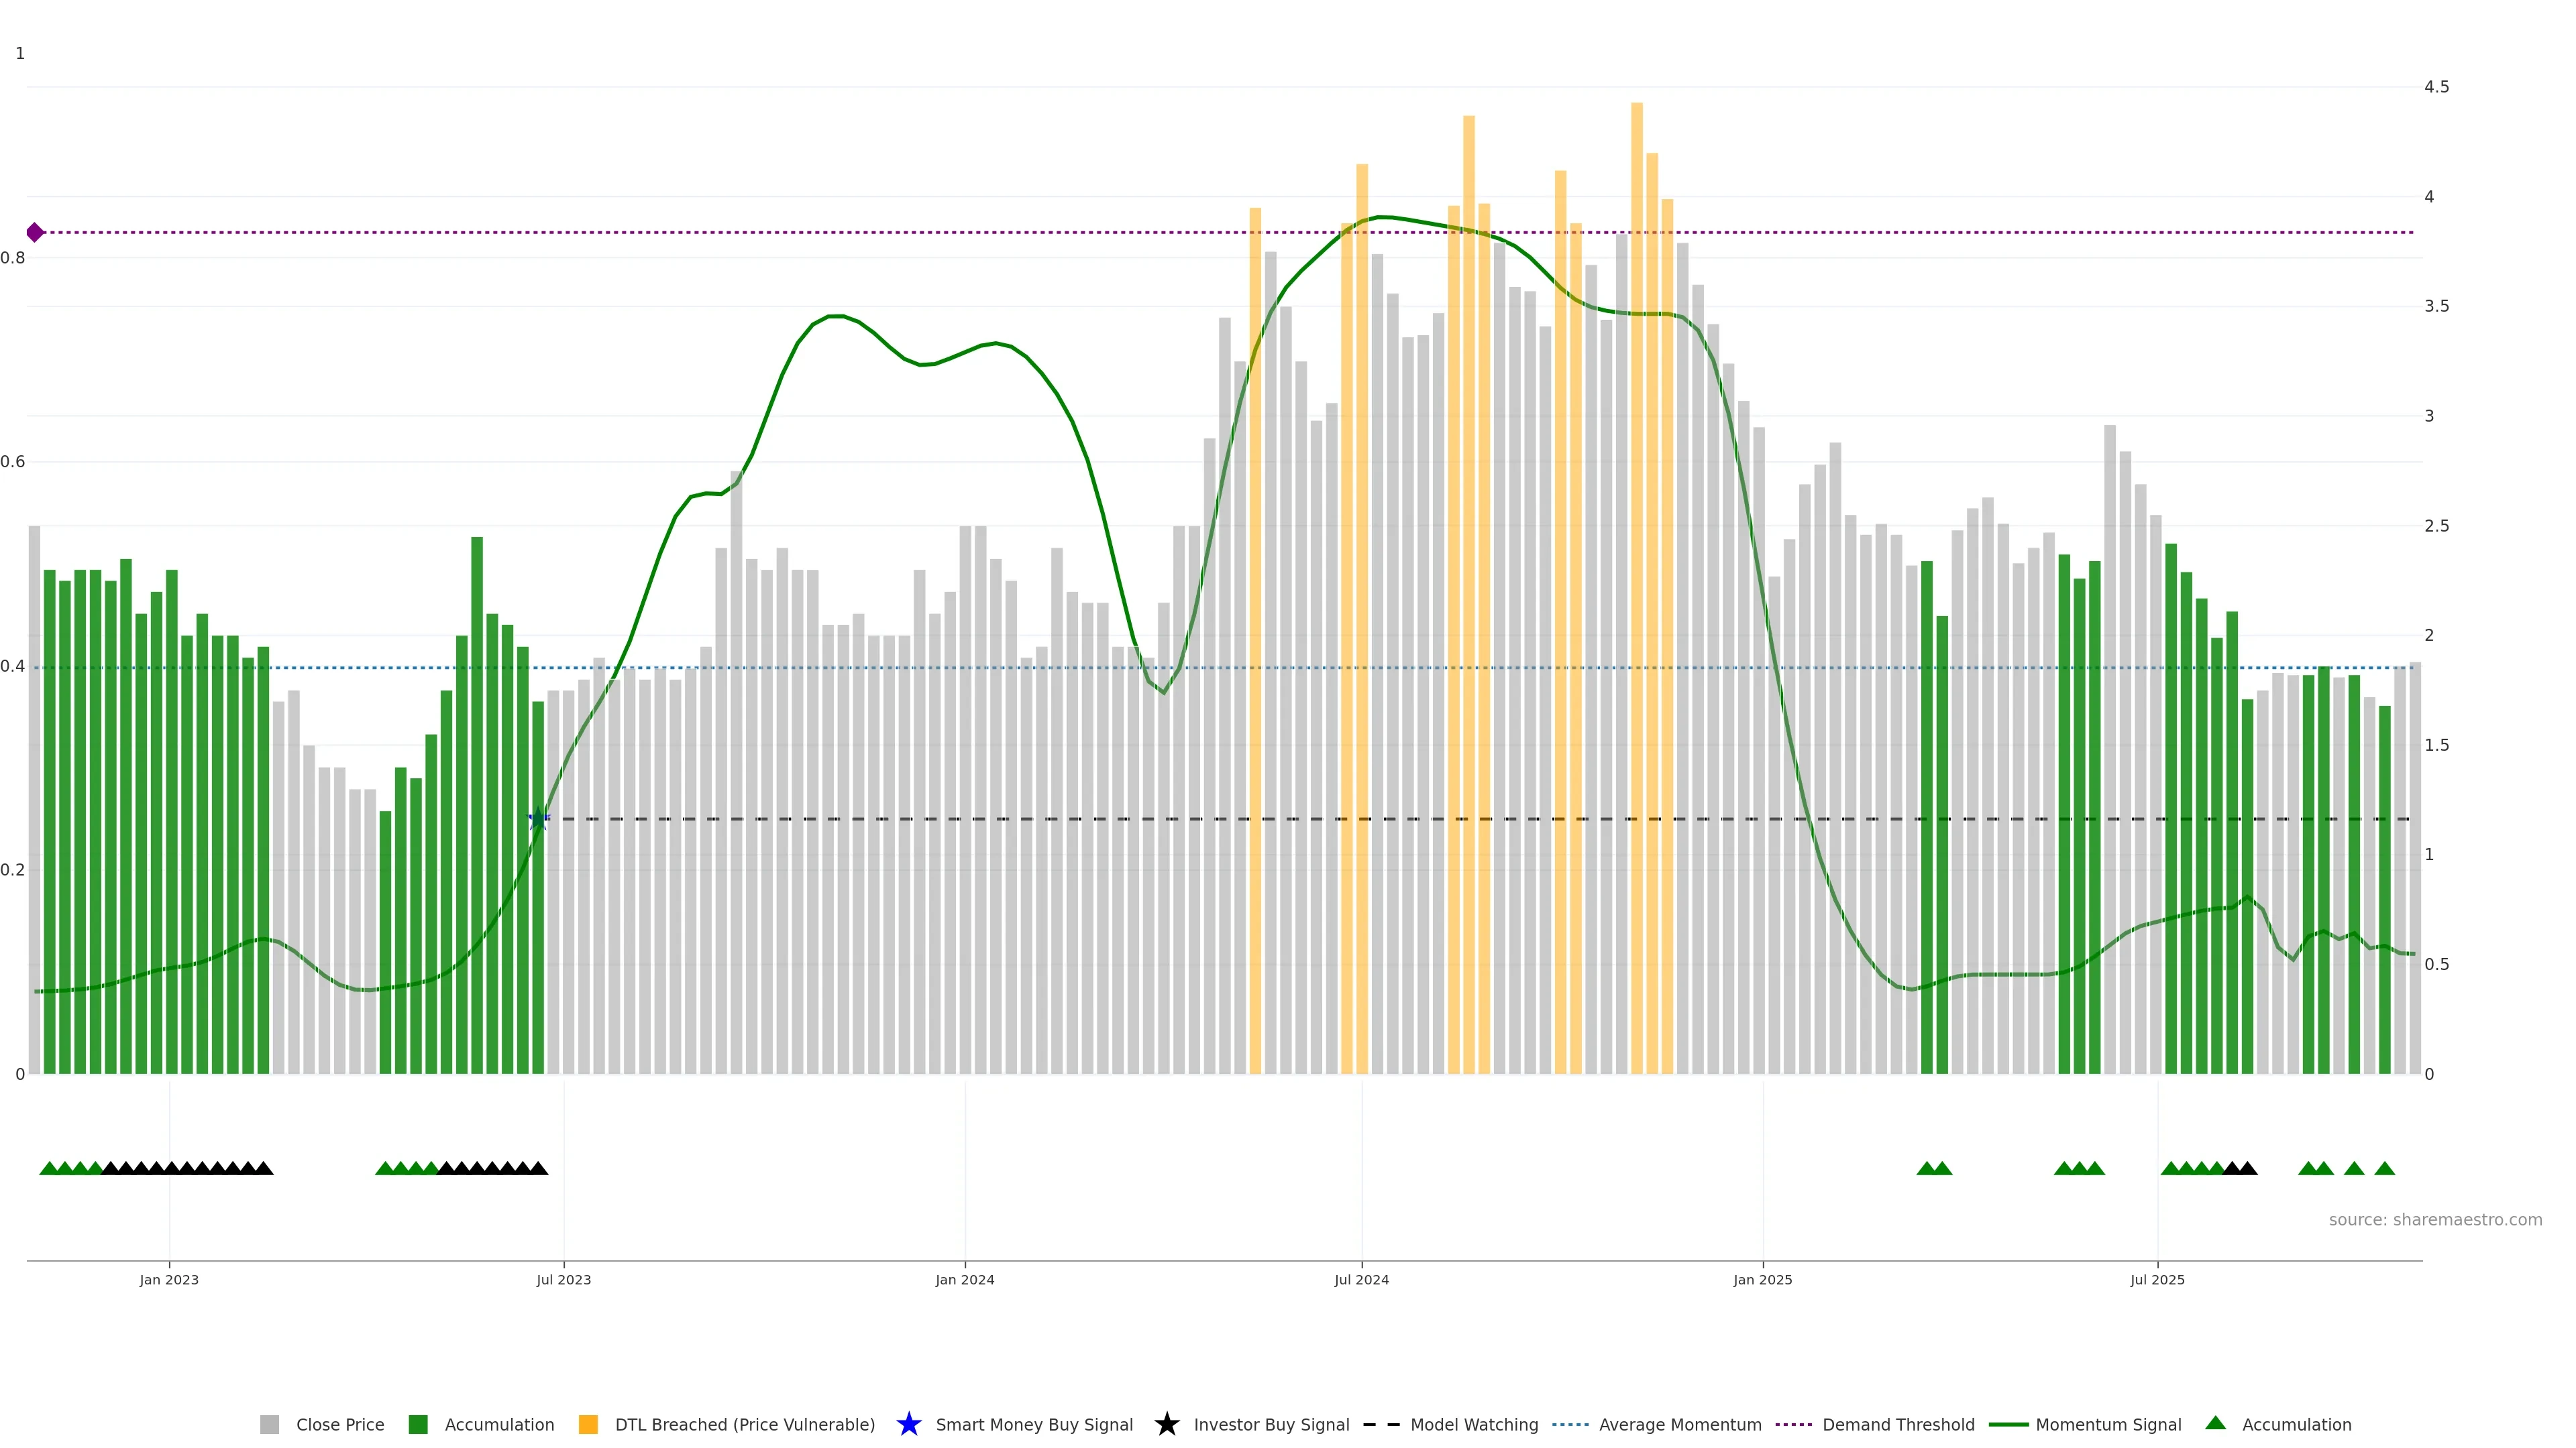Image resolution: width=2576 pixels, height=1448 pixels.
Task: Click the Investor Buy Signal legend text
Action: click(x=1271, y=1424)
